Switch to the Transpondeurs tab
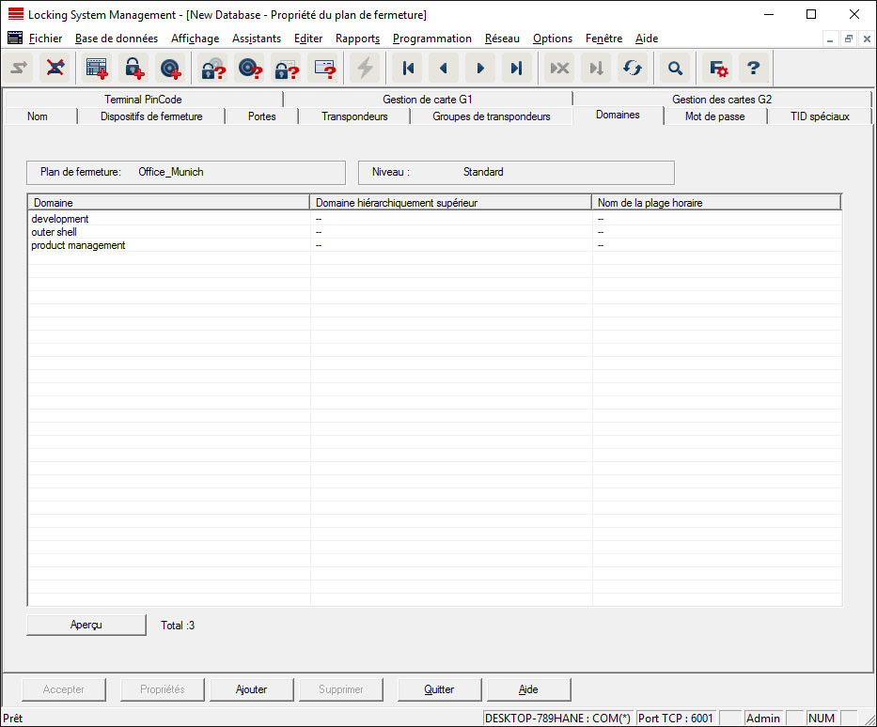The width and height of the screenshot is (877, 727). point(354,116)
